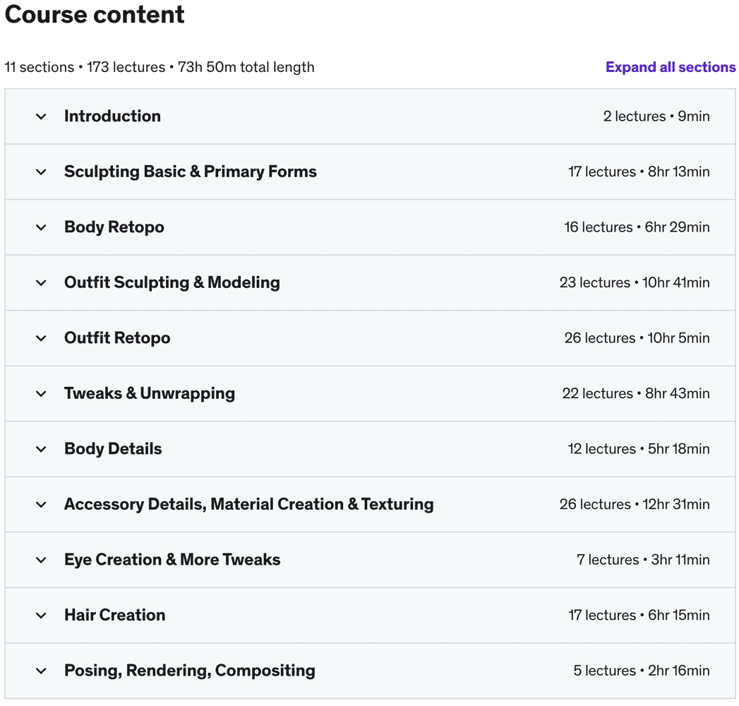Image resolution: width=739 pixels, height=706 pixels.
Task: Expand the Hair Creation chevron
Action: [x=41, y=615]
